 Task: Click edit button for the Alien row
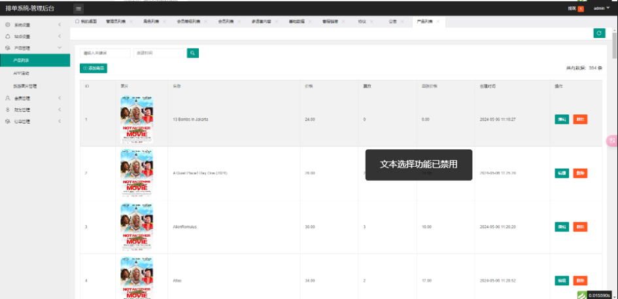562,281
